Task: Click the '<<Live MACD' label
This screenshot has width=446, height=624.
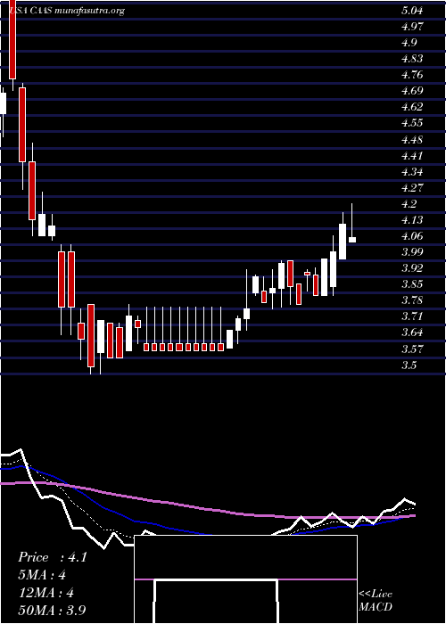Action: [x=376, y=601]
